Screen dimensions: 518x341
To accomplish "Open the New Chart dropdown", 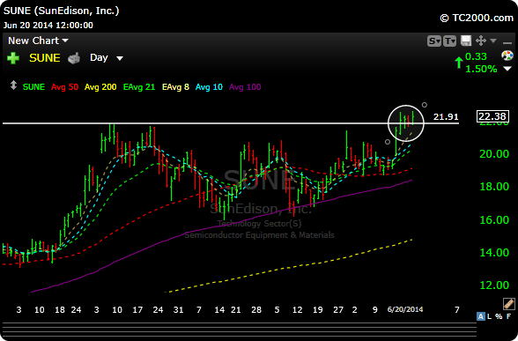I will (38, 41).
